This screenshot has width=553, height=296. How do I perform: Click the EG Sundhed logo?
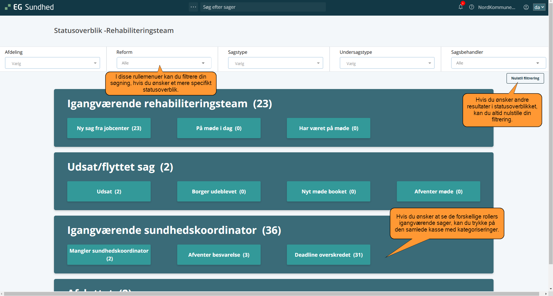29,7
